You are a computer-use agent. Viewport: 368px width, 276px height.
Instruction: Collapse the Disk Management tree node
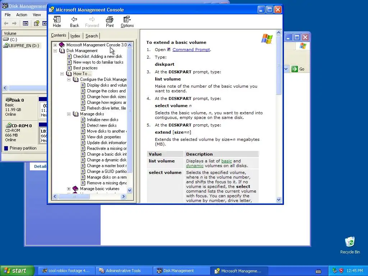point(55,51)
